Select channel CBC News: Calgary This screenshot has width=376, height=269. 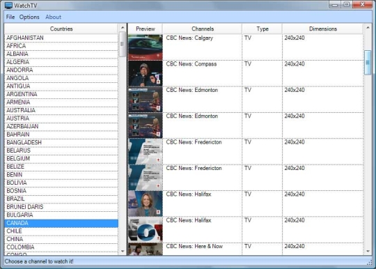(x=189, y=38)
